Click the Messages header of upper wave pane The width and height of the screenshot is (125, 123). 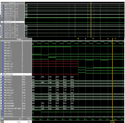click(x=11, y=3)
